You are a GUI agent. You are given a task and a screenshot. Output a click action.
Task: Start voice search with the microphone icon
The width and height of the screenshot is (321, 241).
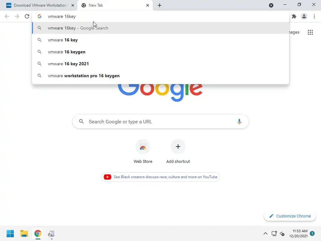click(239, 121)
